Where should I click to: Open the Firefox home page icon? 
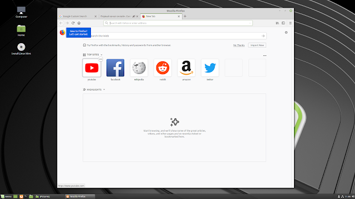(79, 23)
